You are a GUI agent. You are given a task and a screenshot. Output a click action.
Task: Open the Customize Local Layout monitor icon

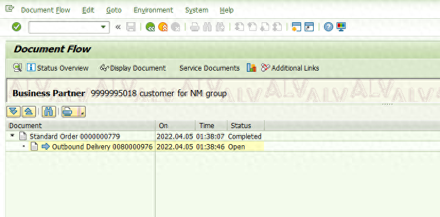point(341,27)
